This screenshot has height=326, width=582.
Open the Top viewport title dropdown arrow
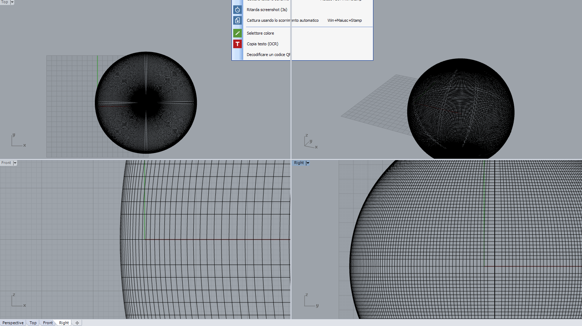12,2
